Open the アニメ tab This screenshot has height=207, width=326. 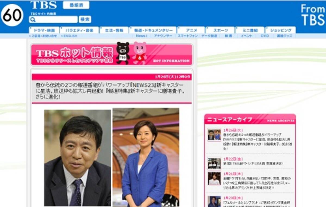(191, 30)
